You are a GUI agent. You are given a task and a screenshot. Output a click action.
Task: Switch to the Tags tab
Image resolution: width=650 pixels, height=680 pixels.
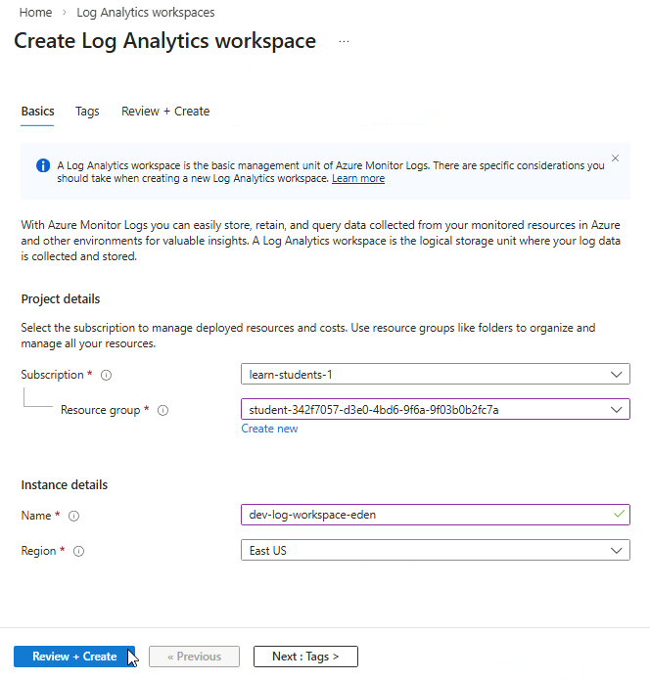tap(87, 112)
